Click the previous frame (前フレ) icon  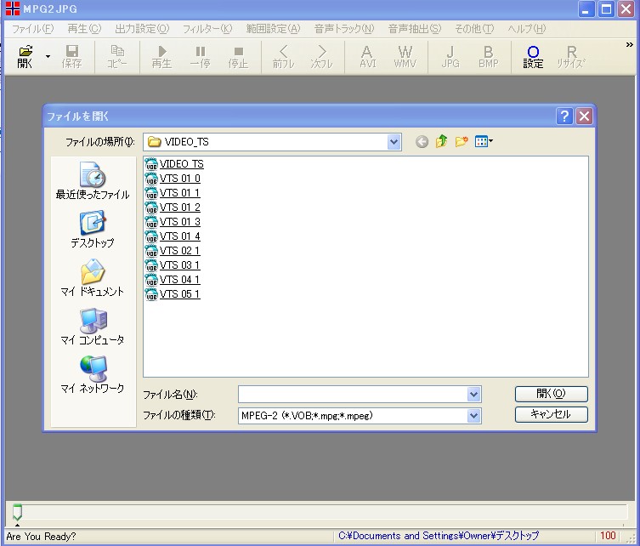click(283, 57)
